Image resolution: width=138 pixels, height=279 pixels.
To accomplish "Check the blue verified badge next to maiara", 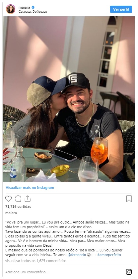I will [x=33, y=7].
